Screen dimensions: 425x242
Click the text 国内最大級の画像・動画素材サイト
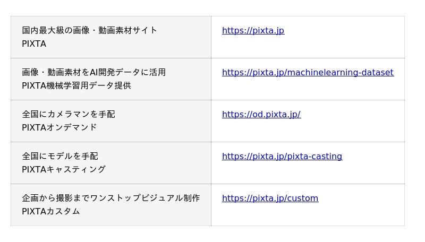pyautogui.click(x=90, y=31)
